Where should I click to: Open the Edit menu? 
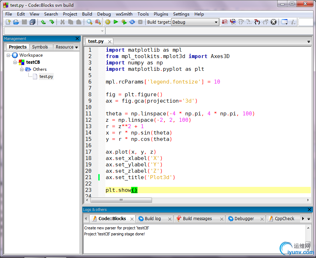(21, 14)
